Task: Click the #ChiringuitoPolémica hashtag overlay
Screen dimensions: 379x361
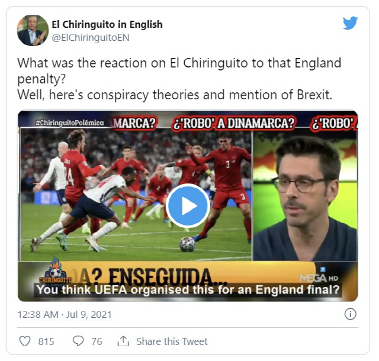Action: pyautogui.click(x=70, y=123)
